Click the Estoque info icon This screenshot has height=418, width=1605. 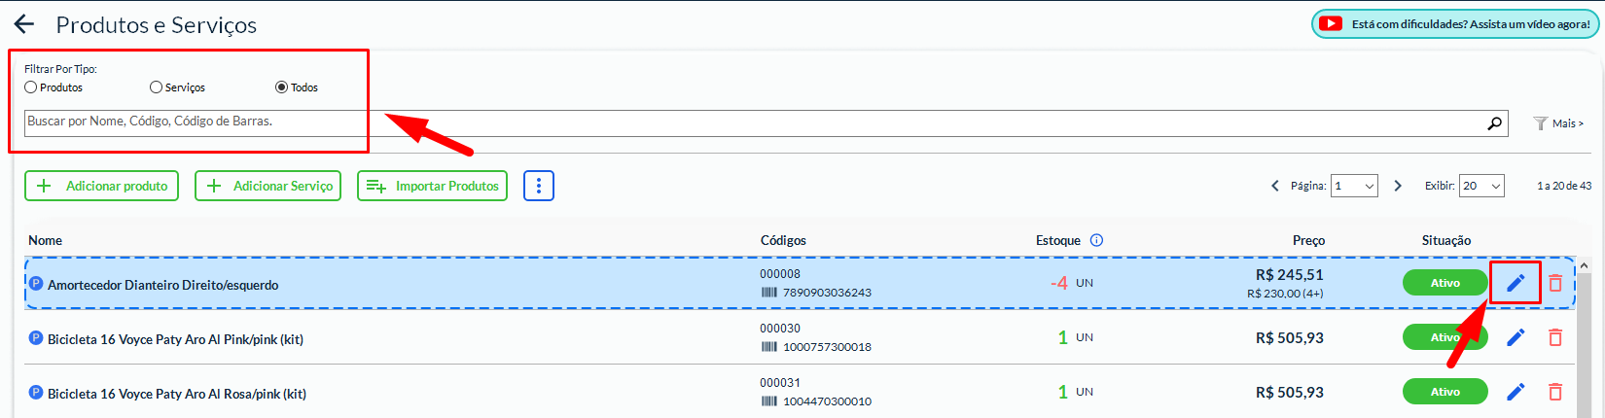[x=1096, y=240]
